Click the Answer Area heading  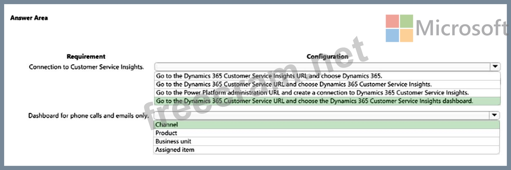click(x=29, y=18)
